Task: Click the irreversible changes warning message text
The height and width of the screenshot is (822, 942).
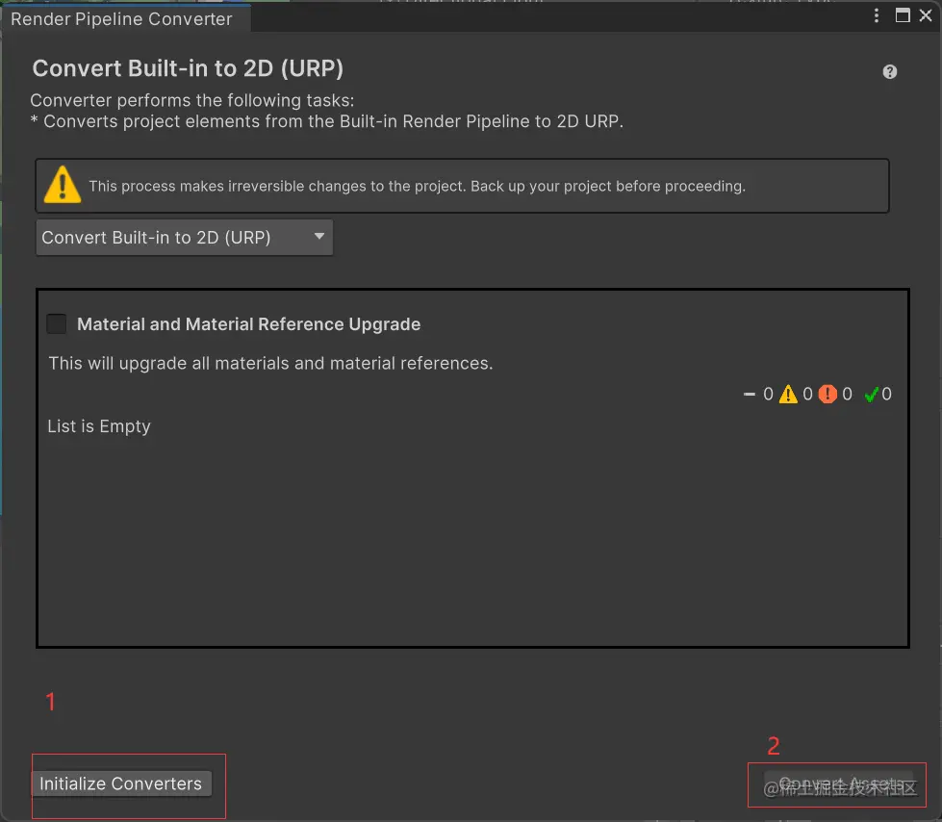Action: pos(417,186)
